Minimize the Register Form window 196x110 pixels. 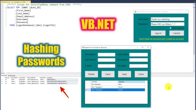(x=137, y=47)
